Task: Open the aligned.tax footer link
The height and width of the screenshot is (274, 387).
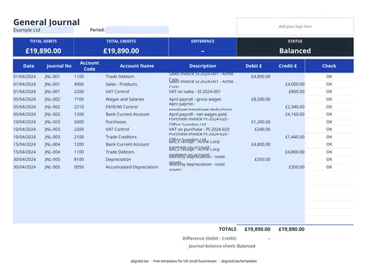Action: (x=140, y=261)
